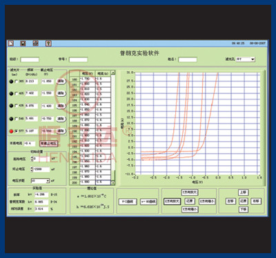Click the data table scroll-down arrow
The height and width of the screenshot is (258, 276).
click(113, 183)
